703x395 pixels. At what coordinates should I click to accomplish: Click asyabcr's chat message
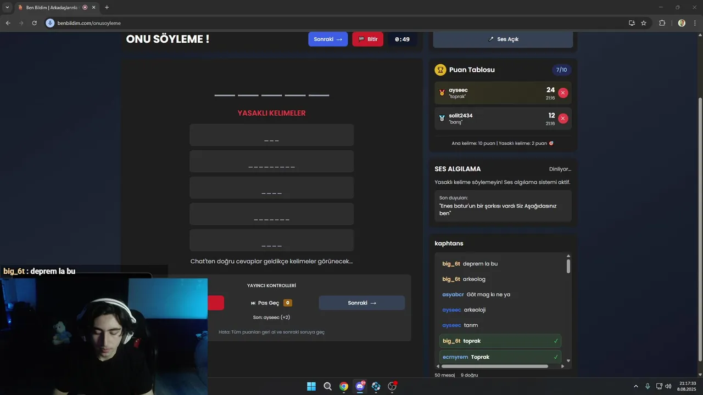(488, 295)
